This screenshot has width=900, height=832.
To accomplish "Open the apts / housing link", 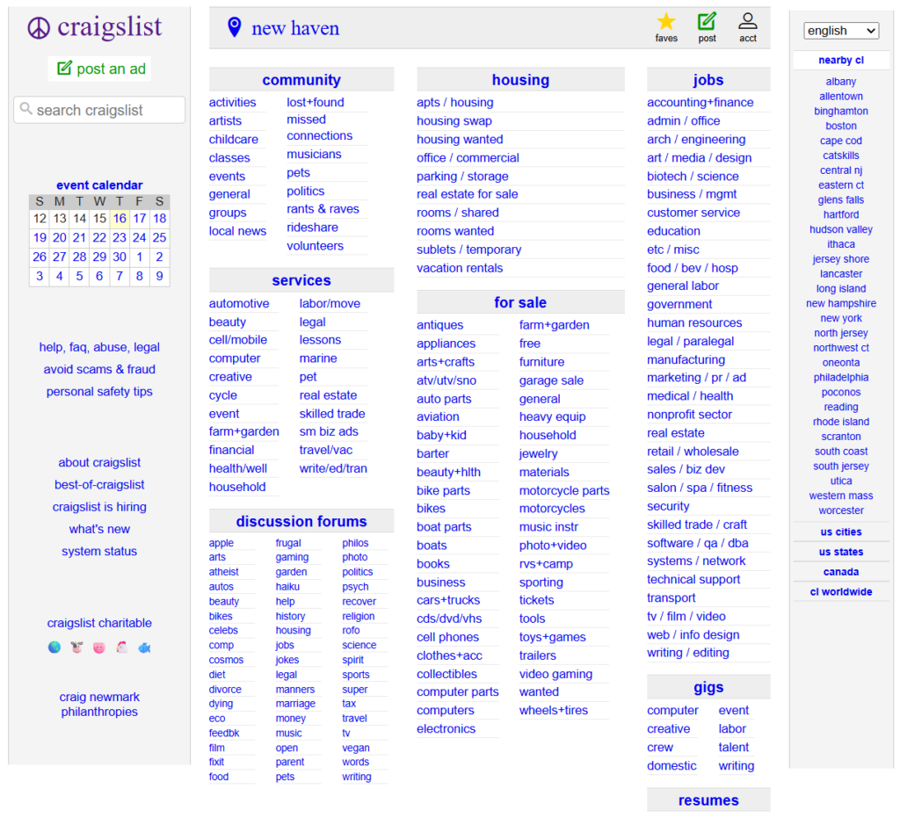I will click(454, 103).
